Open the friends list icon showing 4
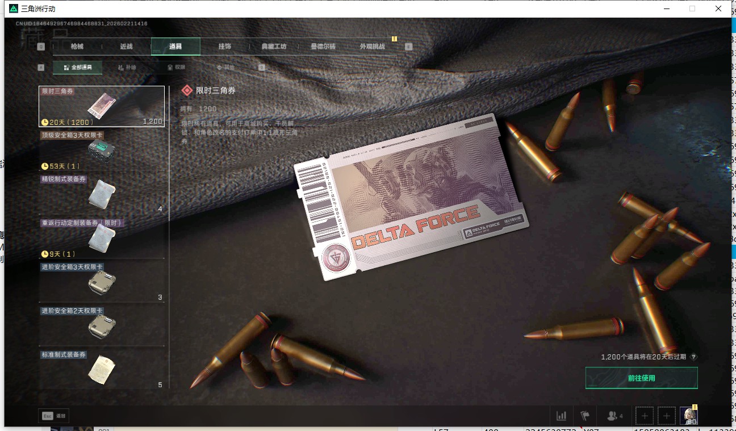Screen dimensions: 736x431 614,416
